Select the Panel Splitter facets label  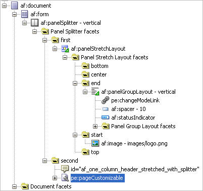click(75, 31)
